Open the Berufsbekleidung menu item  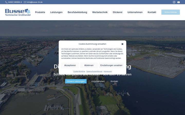click(x=77, y=12)
